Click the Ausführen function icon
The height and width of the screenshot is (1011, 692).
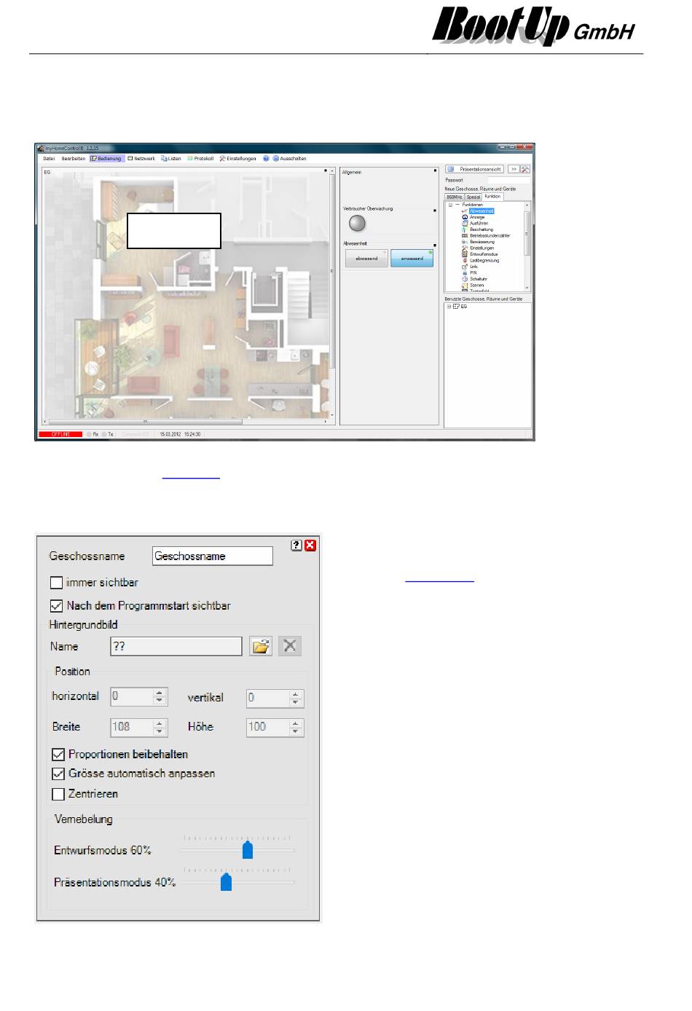[465, 223]
